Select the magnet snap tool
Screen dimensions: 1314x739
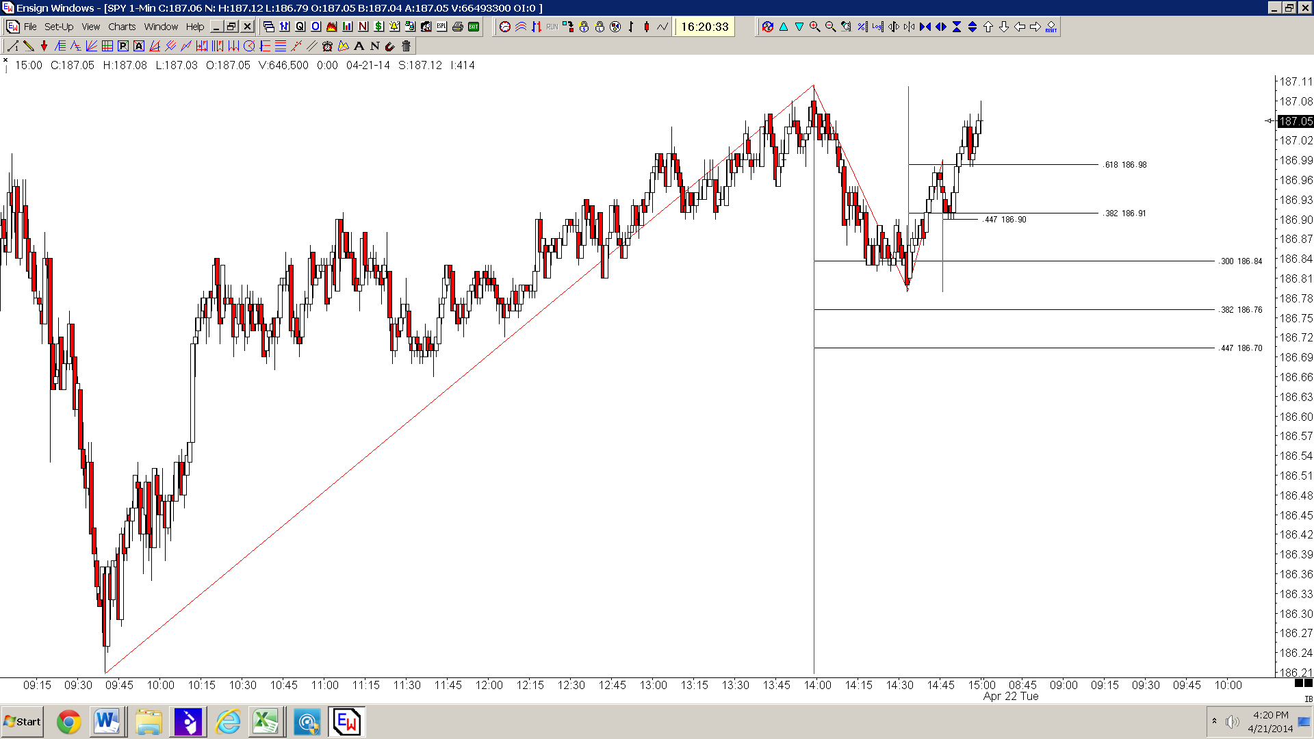tap(390, 46)
